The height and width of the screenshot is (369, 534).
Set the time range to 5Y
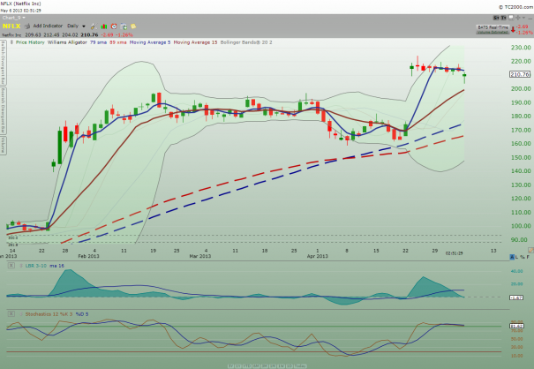(231, 366)
